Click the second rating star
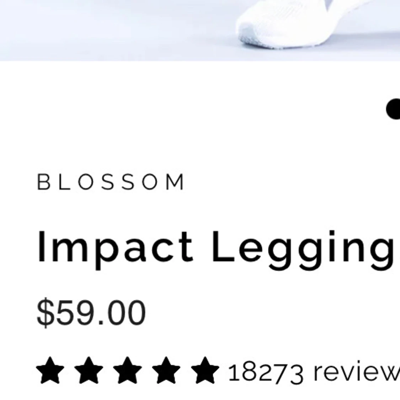 coord(89,370)
